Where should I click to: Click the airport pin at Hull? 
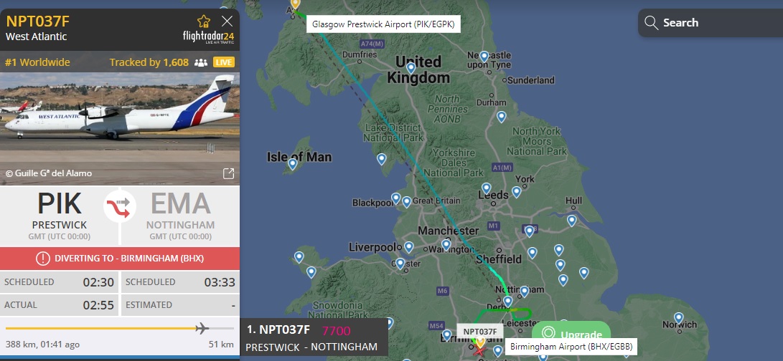point(572,220)
